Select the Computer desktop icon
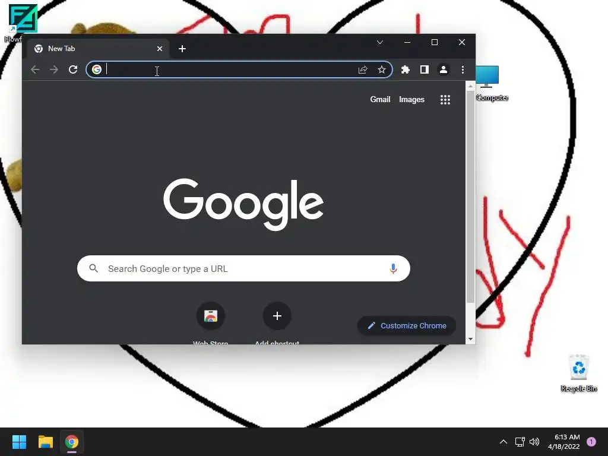The width and height of the screenshot is (608, 456). (492, 83)
